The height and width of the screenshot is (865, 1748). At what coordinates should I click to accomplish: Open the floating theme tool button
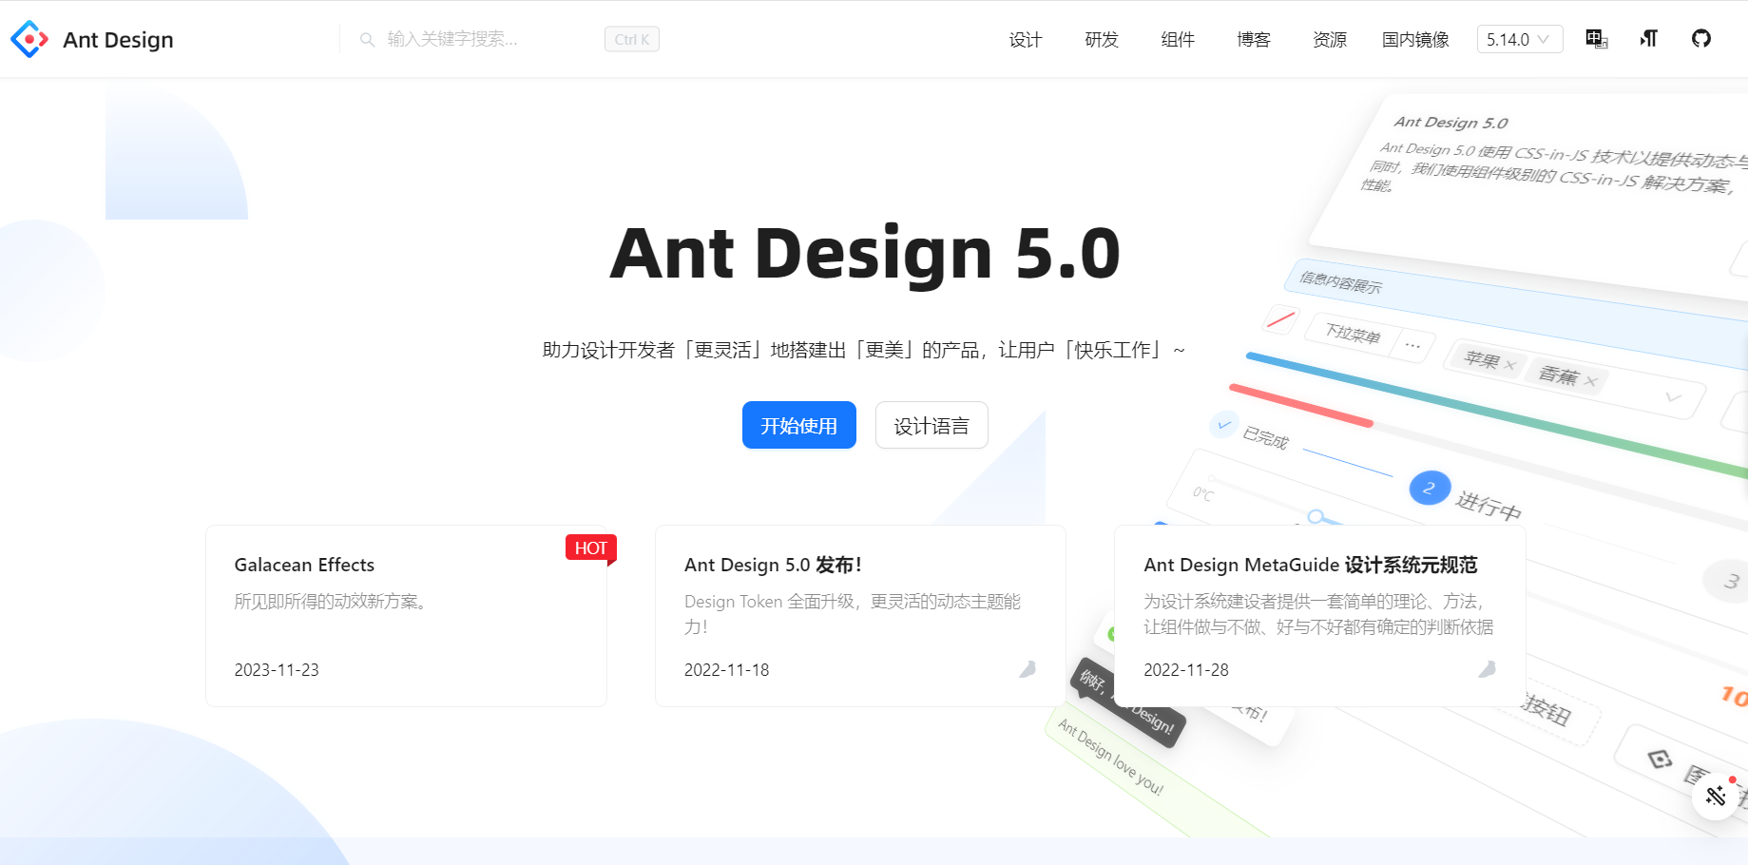(x=1716, y=796)
